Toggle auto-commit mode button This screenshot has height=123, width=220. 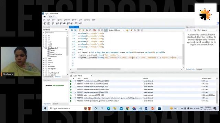[106, 30]
